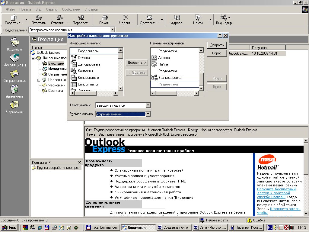Click the Удалить toolbar icon
Viewport: 309px width, 232px height.
pos(126,18)
